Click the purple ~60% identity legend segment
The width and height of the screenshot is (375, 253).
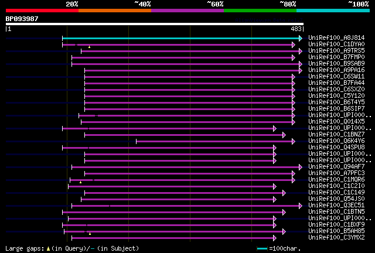187,11
